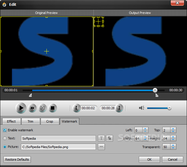This screenshot has height=167, width=187.
Task: Close the Edit dialog
Action: [177, 3]
